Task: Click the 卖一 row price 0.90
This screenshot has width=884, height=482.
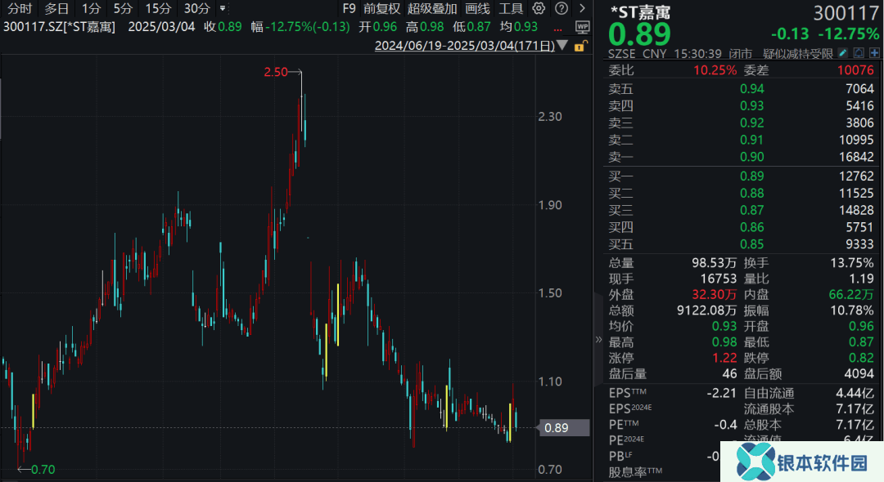Action: coord(752,157)
